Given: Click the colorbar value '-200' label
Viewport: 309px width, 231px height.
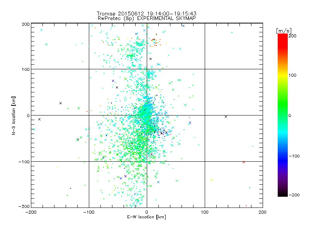Looking at the screenshot, I should click(294, 195).
